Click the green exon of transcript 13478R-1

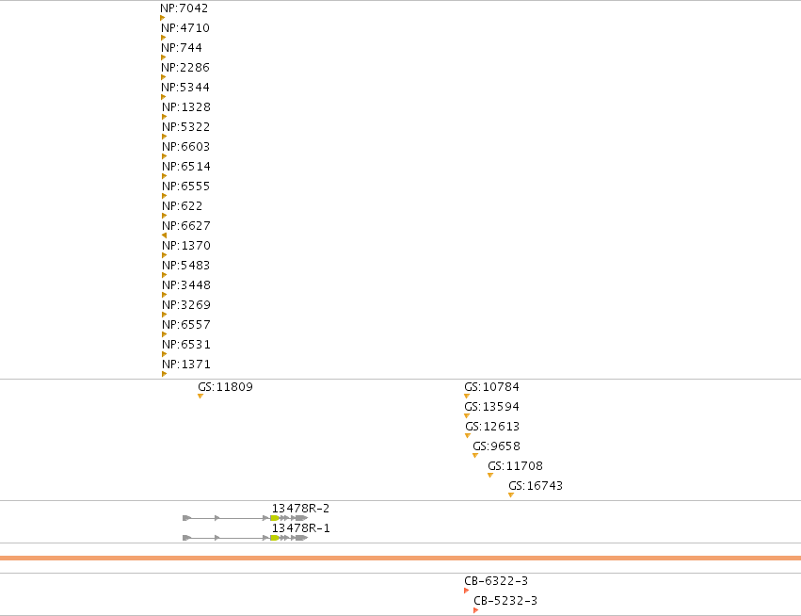275,538
